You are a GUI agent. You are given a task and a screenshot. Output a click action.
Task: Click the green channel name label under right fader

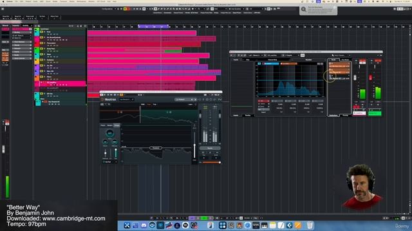click(x=375, y=114)
